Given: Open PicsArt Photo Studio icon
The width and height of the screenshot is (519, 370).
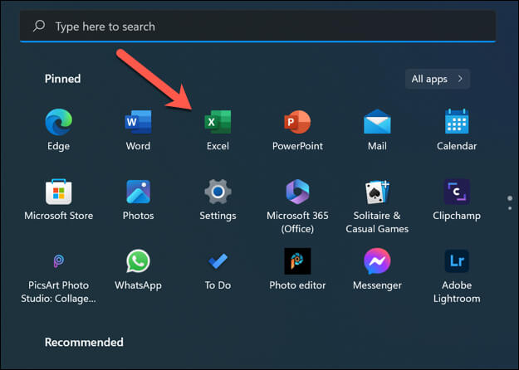Looking at the screenshot, I should tap(59, 261).
